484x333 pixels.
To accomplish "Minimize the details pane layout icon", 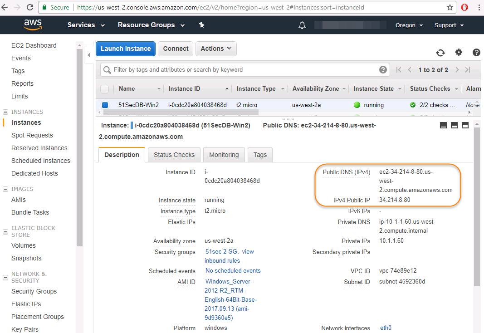I will [443, 125].
